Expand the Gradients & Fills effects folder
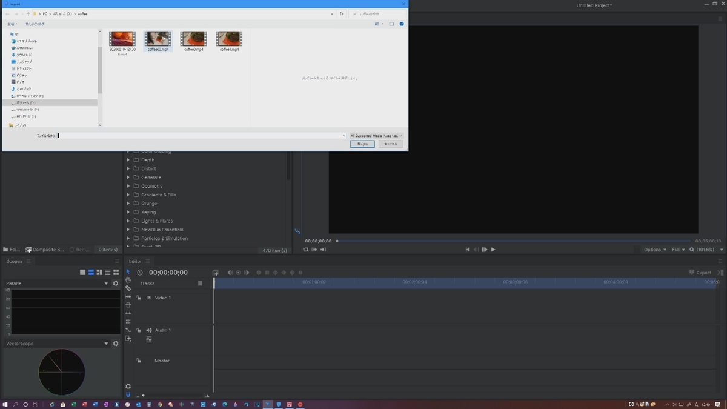 click(x=128, y=195)
